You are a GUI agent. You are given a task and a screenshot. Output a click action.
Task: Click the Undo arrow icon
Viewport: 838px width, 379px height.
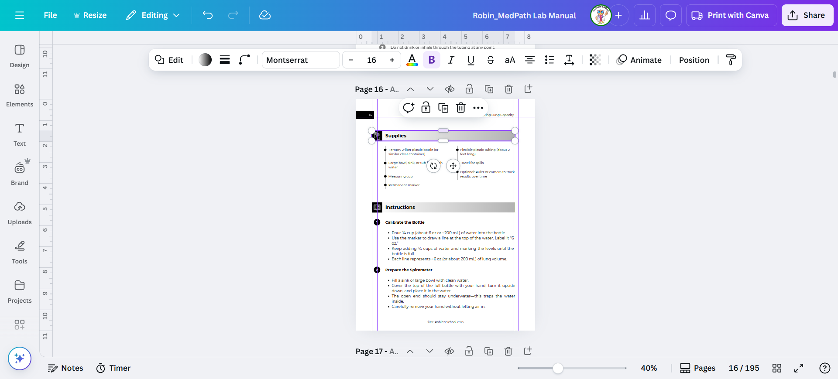point(207,15)
